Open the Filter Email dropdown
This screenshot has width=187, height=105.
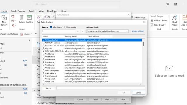(158, 25)
